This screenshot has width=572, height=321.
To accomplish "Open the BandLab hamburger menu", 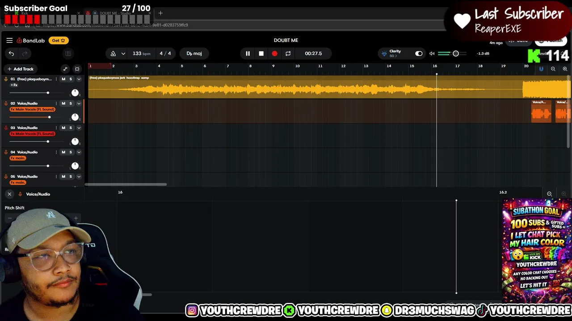I will pyautogui.click(x=9, y=40).
